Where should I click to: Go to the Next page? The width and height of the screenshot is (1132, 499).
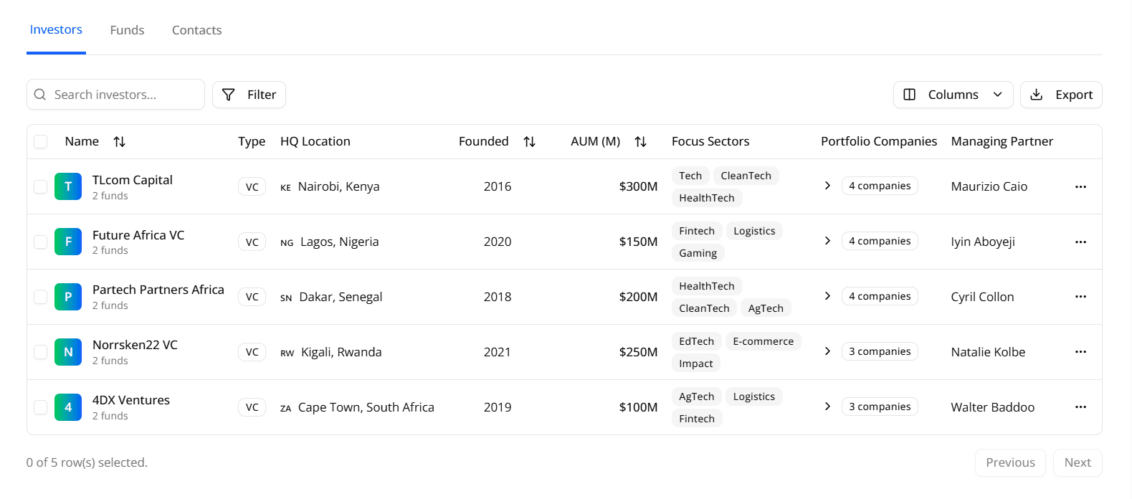[1077, 463]
